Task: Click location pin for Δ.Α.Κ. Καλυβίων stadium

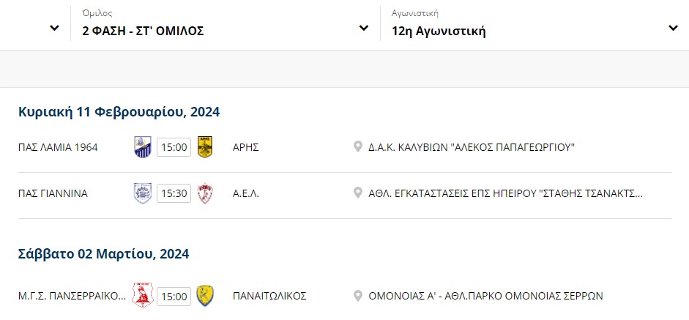Action: tap(358, 147)
